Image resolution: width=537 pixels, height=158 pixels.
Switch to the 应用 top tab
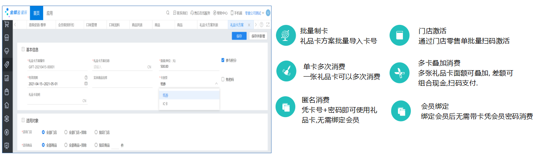[50, 13]
